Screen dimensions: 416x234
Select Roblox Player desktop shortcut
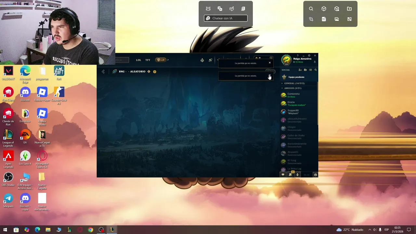point(42,95)
